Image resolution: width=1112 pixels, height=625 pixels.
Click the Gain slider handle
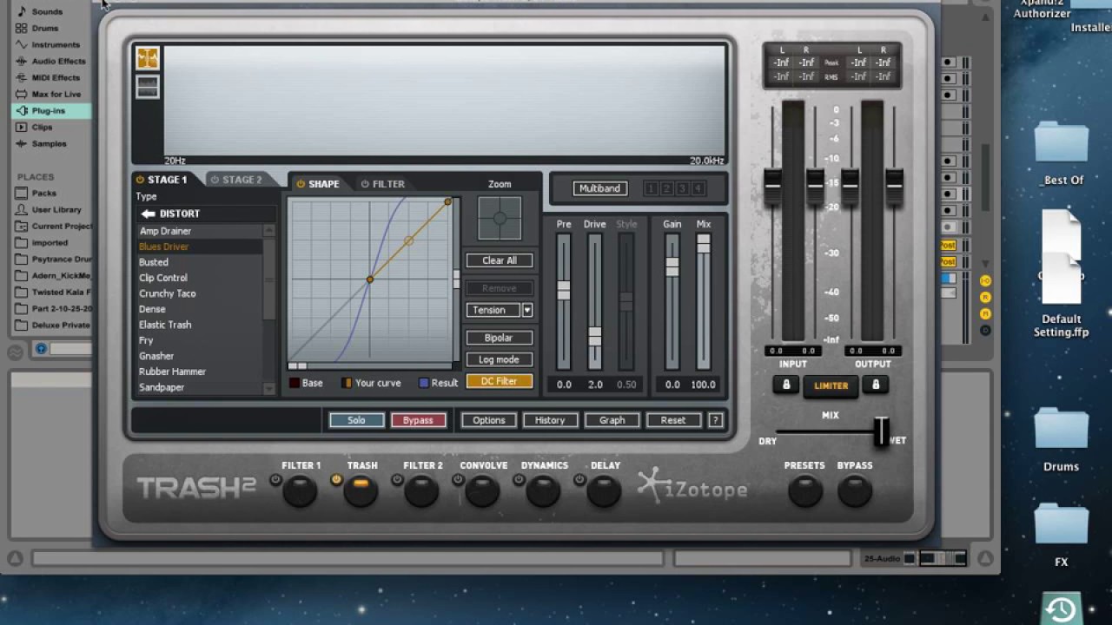[x=672, y=266]
